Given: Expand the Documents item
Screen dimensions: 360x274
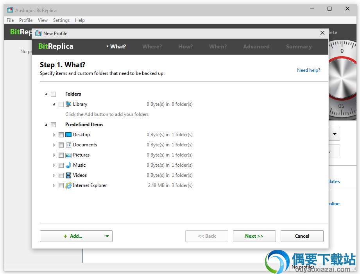Looking at the screenshot, I should (x=54, y=145).
